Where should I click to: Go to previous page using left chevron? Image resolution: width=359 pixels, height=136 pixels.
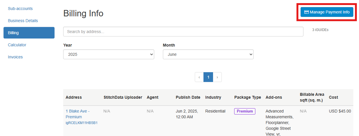tap(199, 77)
